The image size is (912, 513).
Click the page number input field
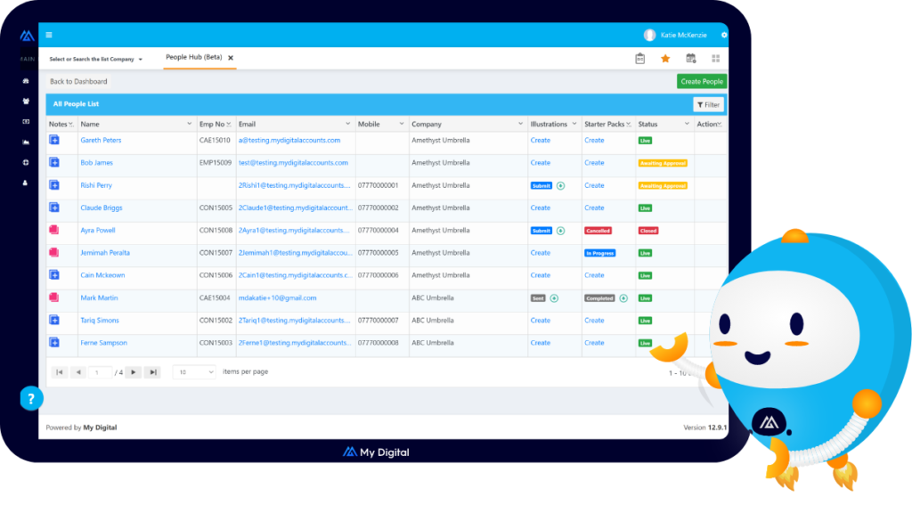pos(100,372)
